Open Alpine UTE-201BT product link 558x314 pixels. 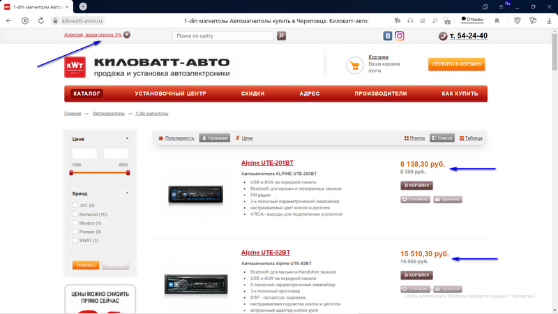[267, 163]
